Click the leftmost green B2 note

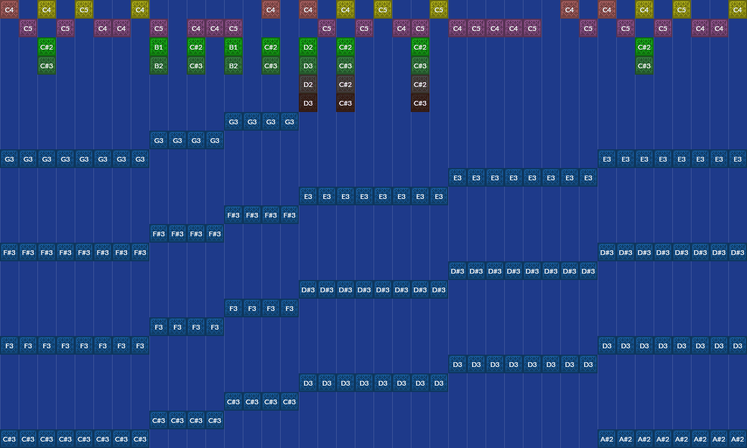click(159, 65)
